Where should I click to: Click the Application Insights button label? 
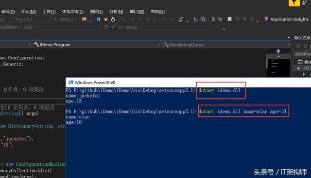(289, 19)
